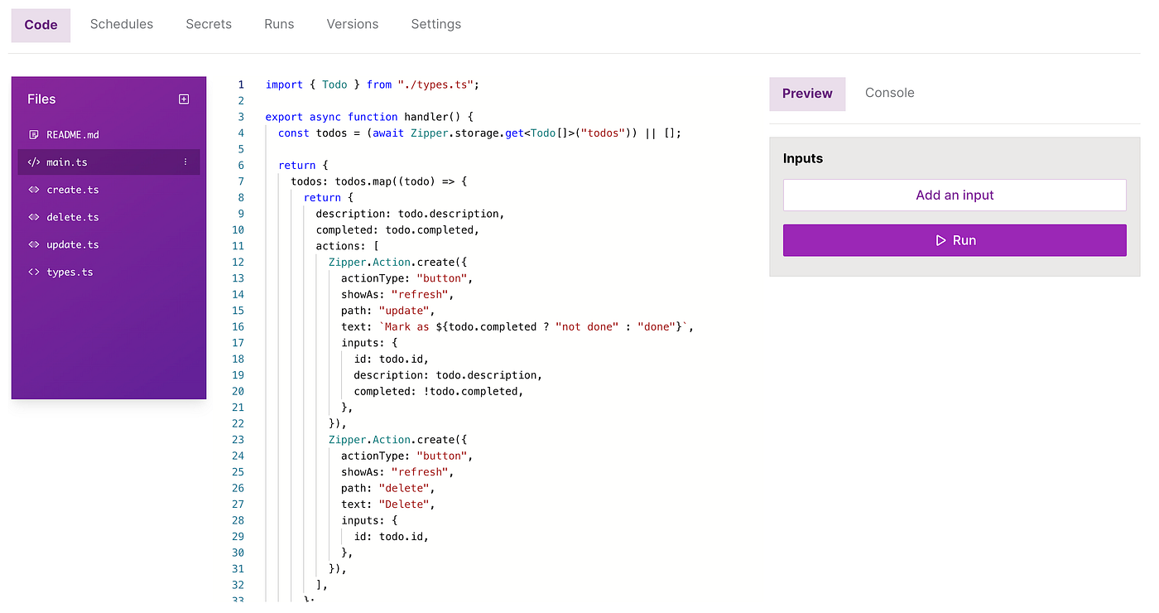Open the Settings tab
Screen dimensions: 1159x613
click(436, 24)
